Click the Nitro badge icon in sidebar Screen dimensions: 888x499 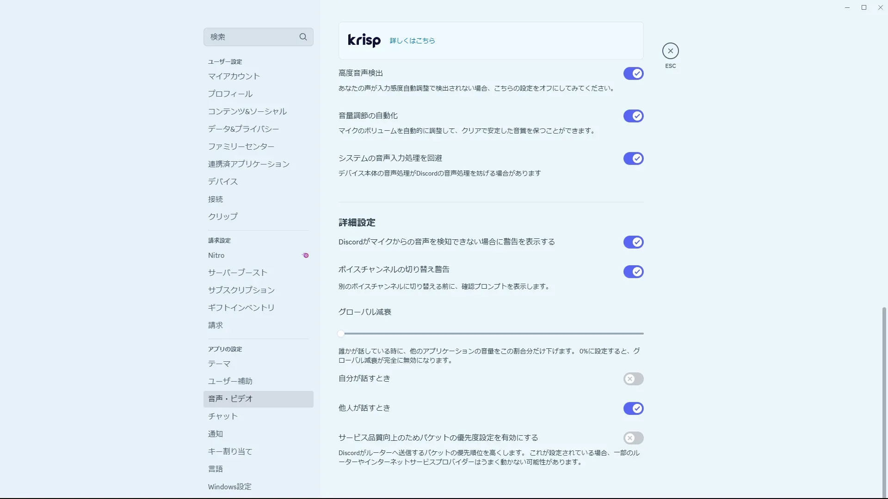pyautogui.click(x=305, y=255)
